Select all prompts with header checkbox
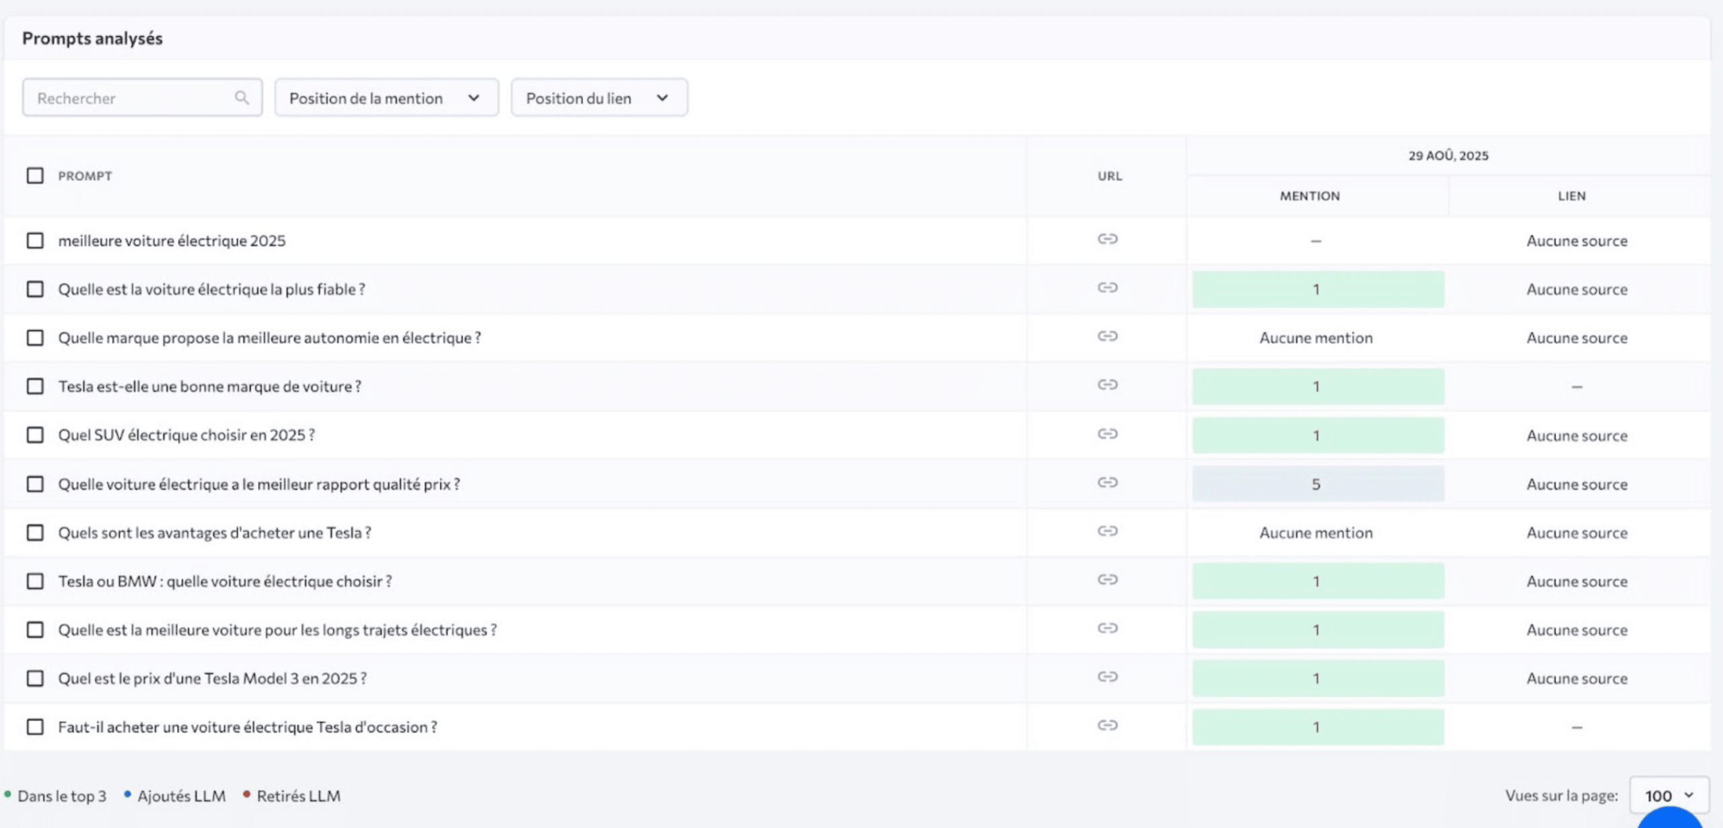The width and height of the screenshot is (1723, 828). [x=35, y=176]
